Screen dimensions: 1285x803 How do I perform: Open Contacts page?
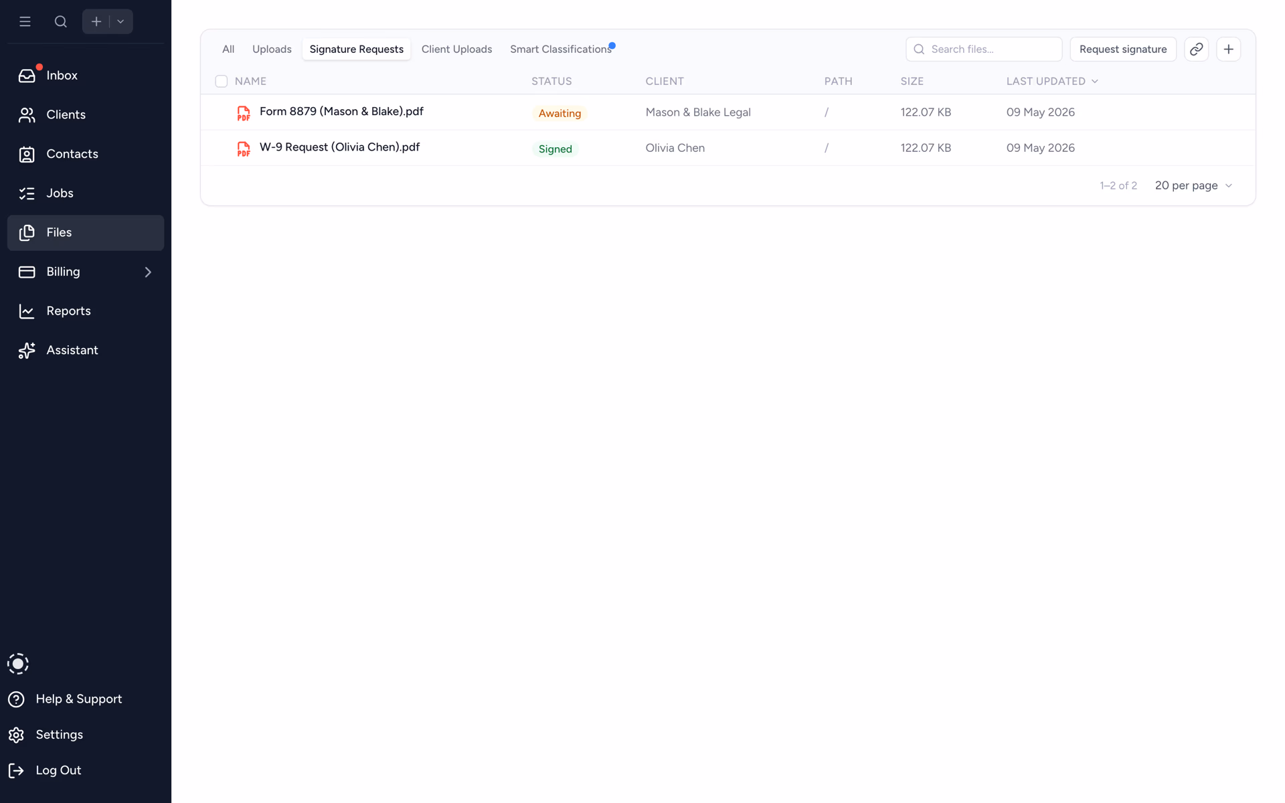(x=86, y=155)
